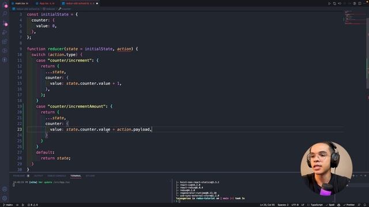Image resolution: width=369 pixels, height=207 pixels.
Task: Click Prettier in the status bar
Action: tap(349, 205)
